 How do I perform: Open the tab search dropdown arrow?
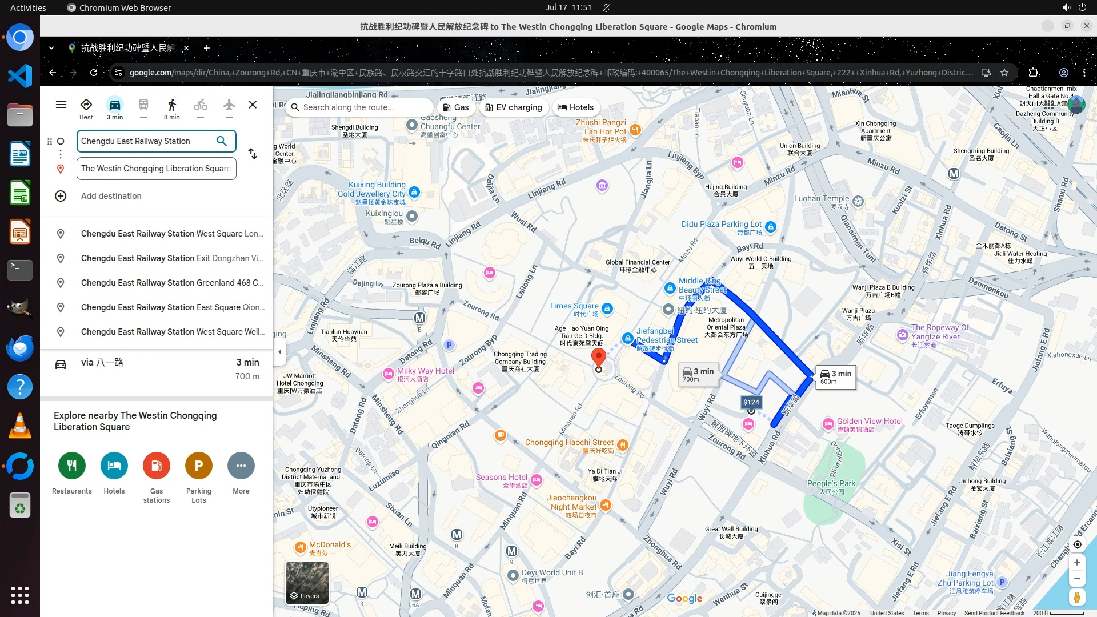coord(51,48)
